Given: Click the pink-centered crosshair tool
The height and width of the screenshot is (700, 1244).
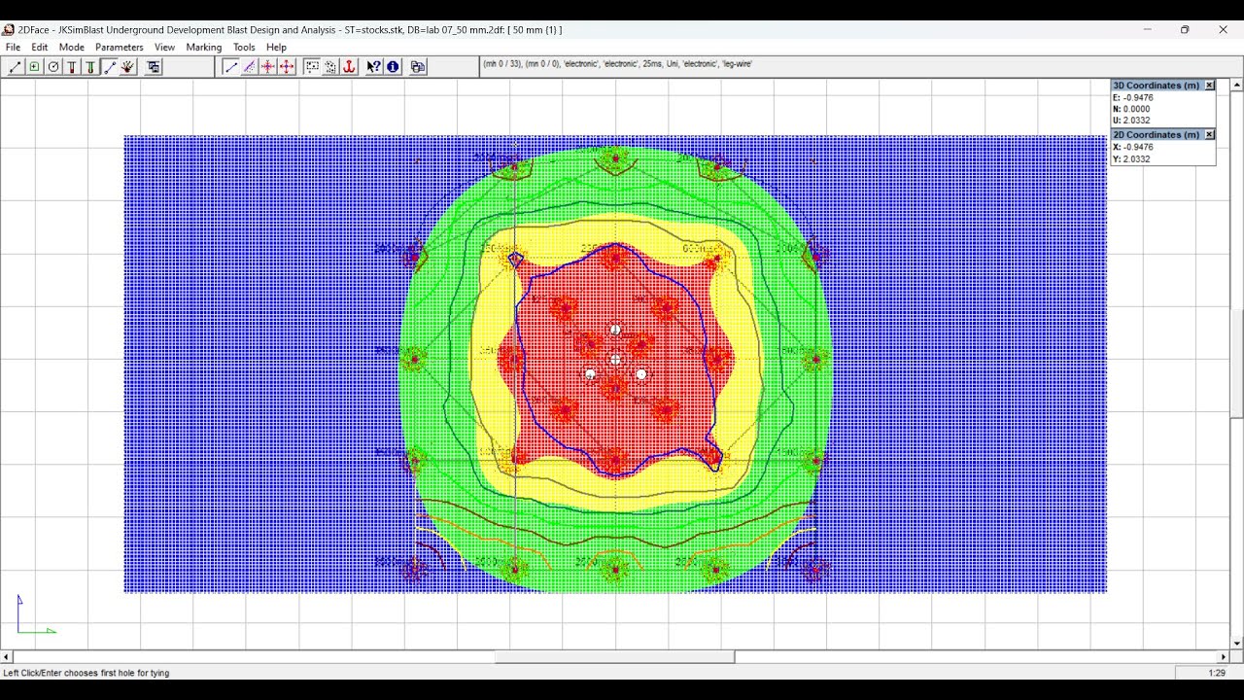Looking at the screenshot, I should click(267, 67).
